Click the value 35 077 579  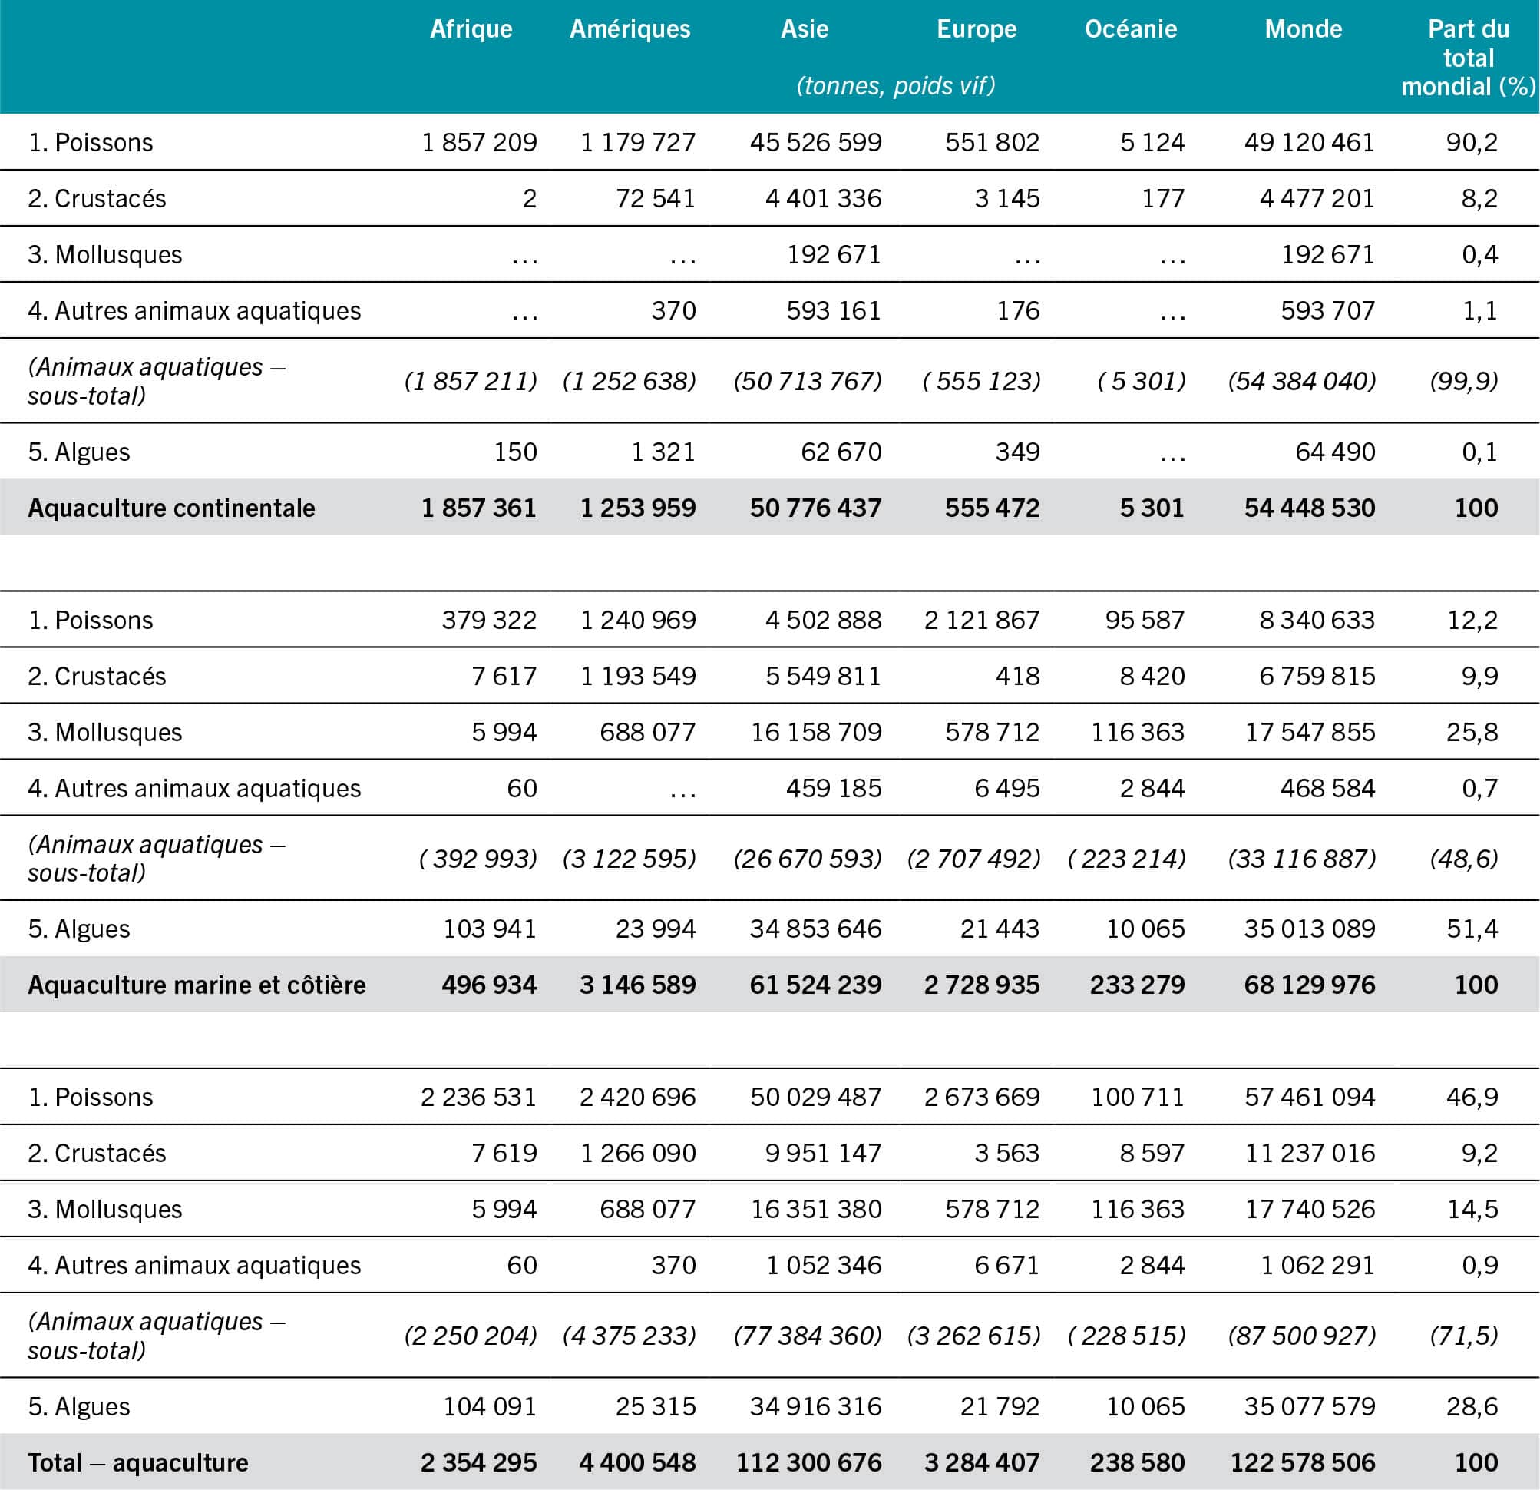1310,1406
